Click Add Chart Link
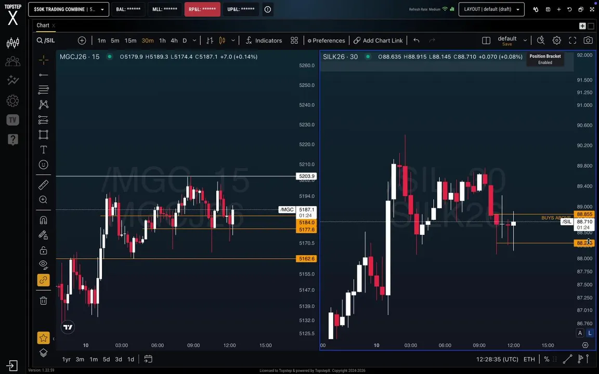Image resolution: width=599 pixels, height=374 pixels. pos(378,41)
